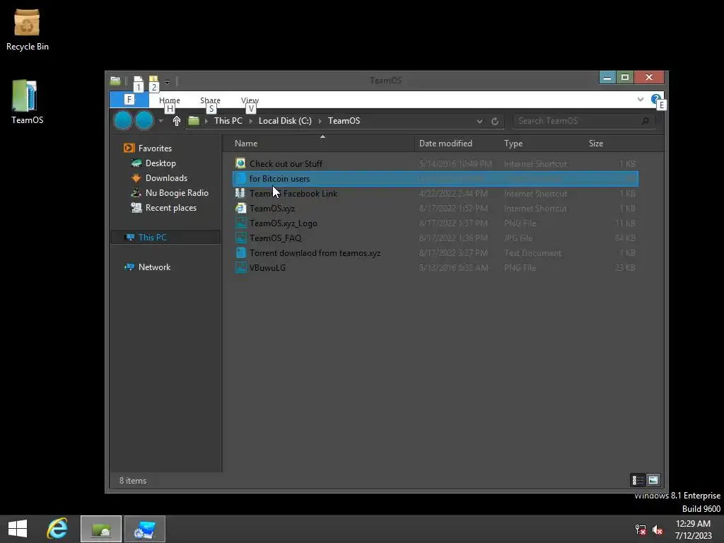This screenshot has height=543, width=724.
Task: Select the TeamOS_FAQ JPG file
Action: [x=436, y=238]
